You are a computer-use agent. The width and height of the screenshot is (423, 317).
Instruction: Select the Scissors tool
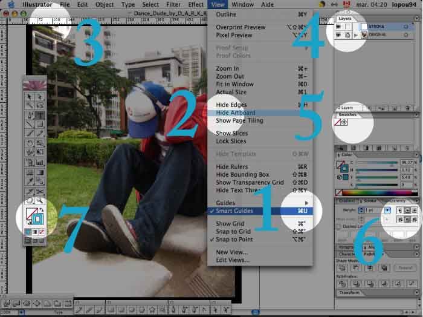40,191
